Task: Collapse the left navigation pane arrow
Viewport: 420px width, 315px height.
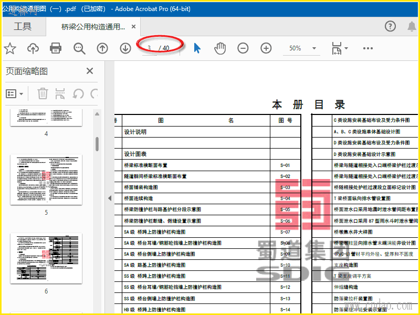Action: pyautogui.click(x=110, y=198)
